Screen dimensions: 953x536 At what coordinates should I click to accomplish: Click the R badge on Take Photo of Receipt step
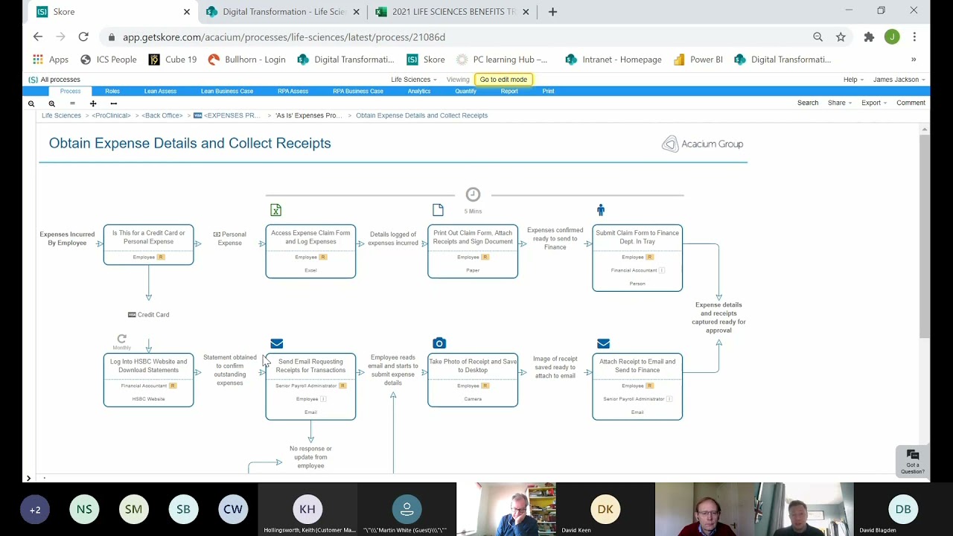485,386
